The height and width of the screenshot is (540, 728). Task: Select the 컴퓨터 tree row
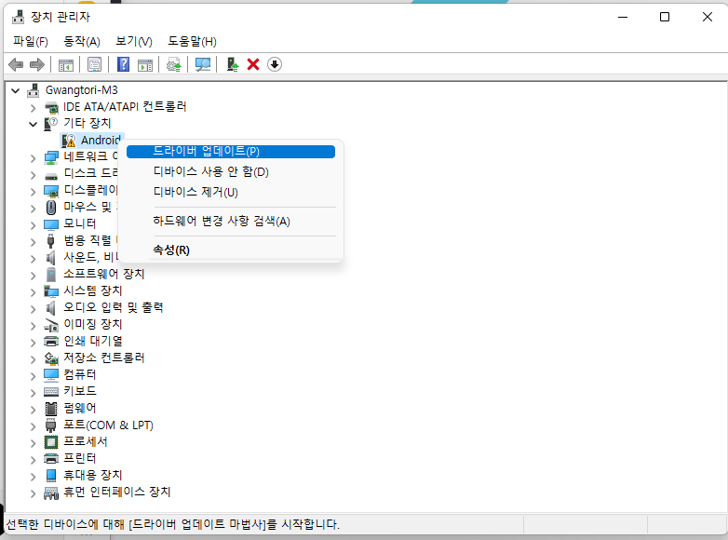(x=70, y=374)
